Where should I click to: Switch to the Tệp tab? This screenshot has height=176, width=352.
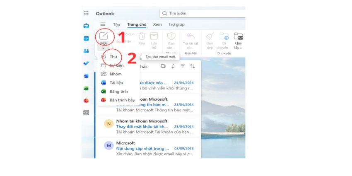click(116, 24)
